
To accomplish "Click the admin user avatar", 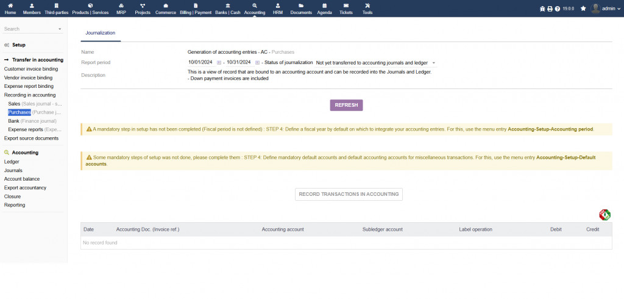I will 595,9.
